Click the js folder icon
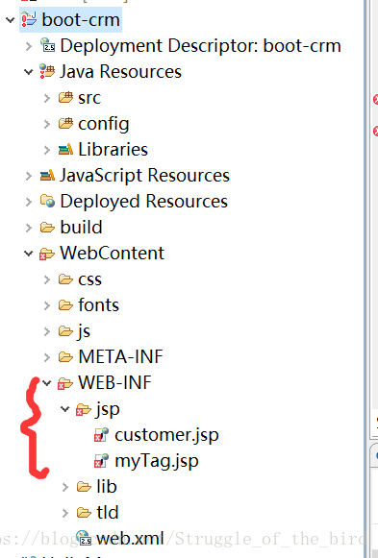 (65, 331)
